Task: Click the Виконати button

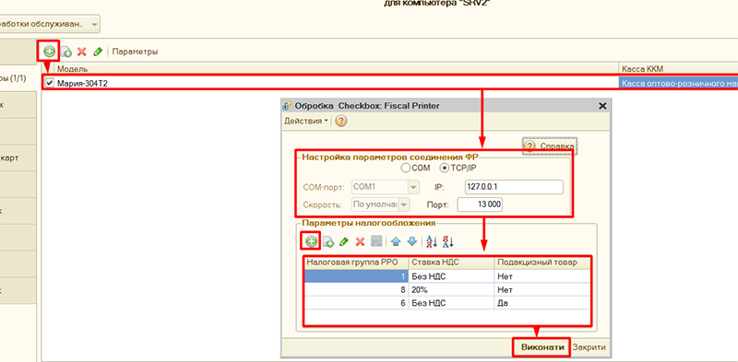Action: [x=542, y=347]
